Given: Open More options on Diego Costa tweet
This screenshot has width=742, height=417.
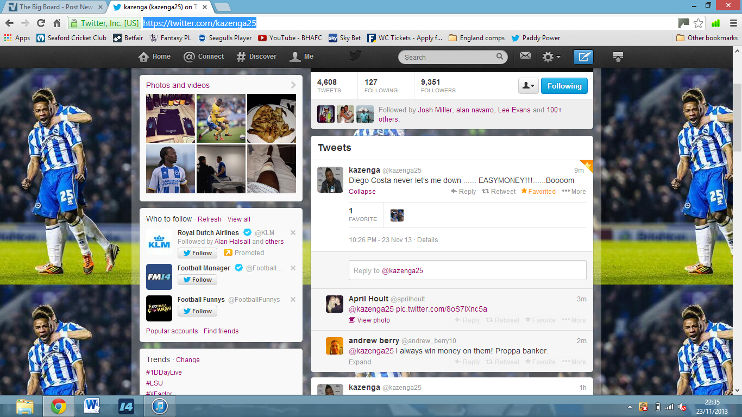Looking at the screenshot, I should (x=574, y=192).
